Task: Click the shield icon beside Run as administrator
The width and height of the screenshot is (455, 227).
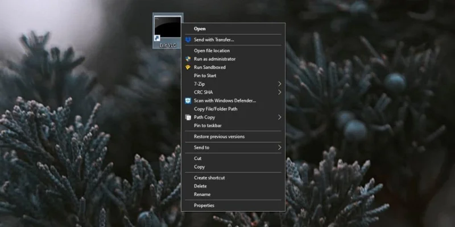Action: tap(188, 59)
